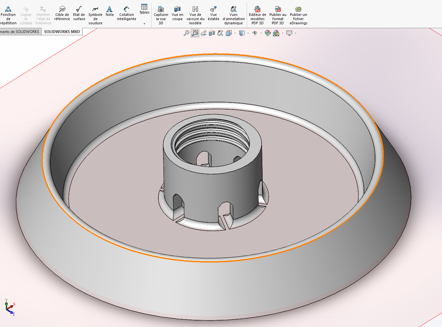442x327 pixels.
Task: Add a Note annotation
Action: (x=110, y=11)
